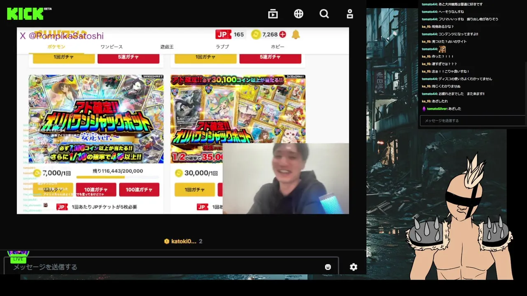Switch to the ワンピース tab

[x=112, y=46]
